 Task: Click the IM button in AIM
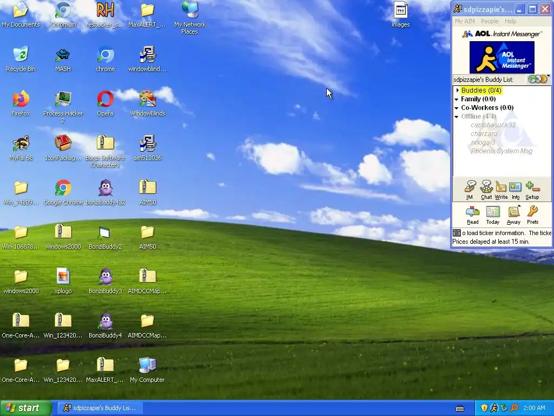click(470, 190)
